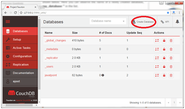Screen dimensions: 185x109
Task: Open the javatpoint database link
Action: coord(51,75)
